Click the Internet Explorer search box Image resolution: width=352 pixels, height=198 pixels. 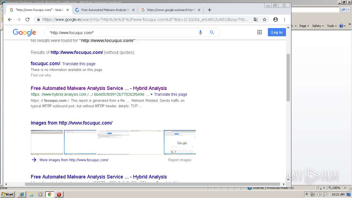[x=315, y=10]
